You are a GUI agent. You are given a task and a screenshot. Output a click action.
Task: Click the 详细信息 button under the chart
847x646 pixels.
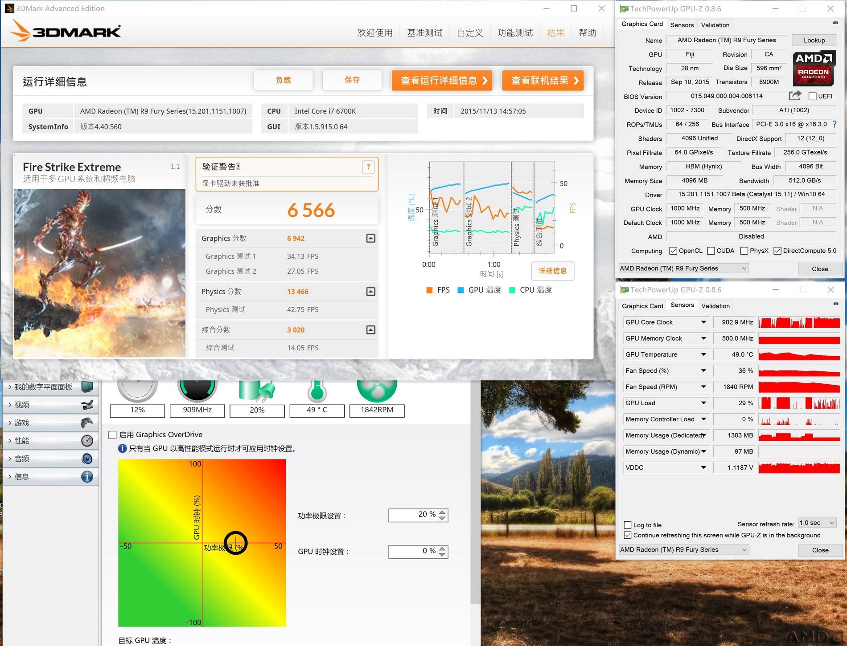[x=553, y=271]
